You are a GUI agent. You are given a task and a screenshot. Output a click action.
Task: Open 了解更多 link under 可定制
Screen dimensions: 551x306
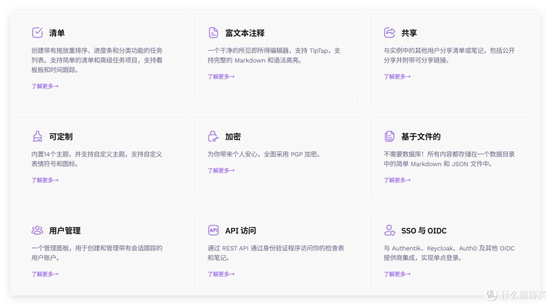pyautogui.click(x=45, y=180)
